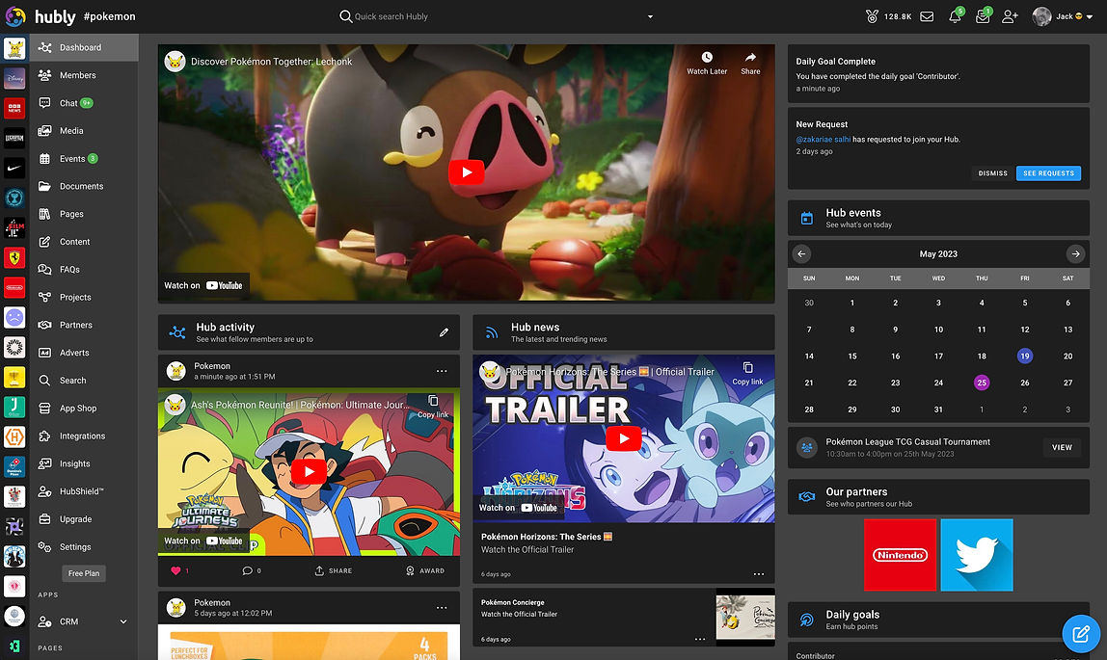Viewport: 1107px width, 660px height.
Task: Select Documents in sidebar menu
Action: tap(83, 186)
